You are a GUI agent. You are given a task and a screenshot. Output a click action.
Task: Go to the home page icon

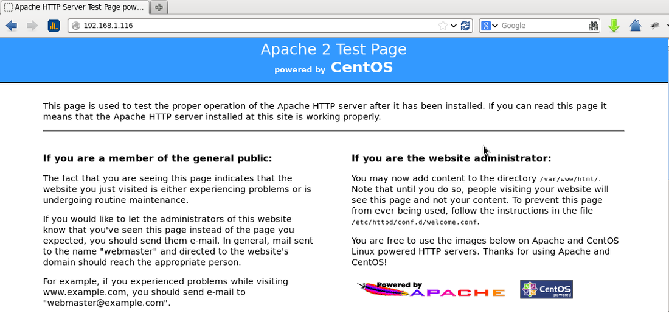[635, 26]
